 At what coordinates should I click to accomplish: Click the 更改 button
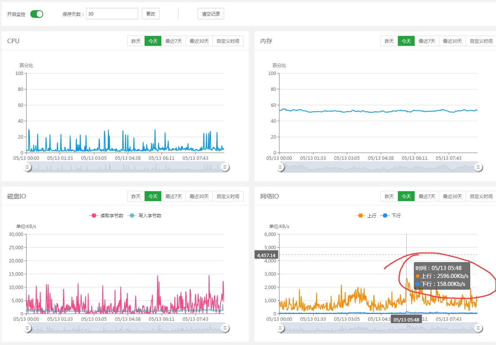pyautogui.click(x=151, y=14)
